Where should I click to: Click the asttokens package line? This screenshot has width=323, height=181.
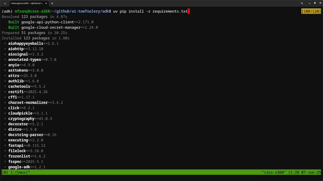tap(24, 70)
